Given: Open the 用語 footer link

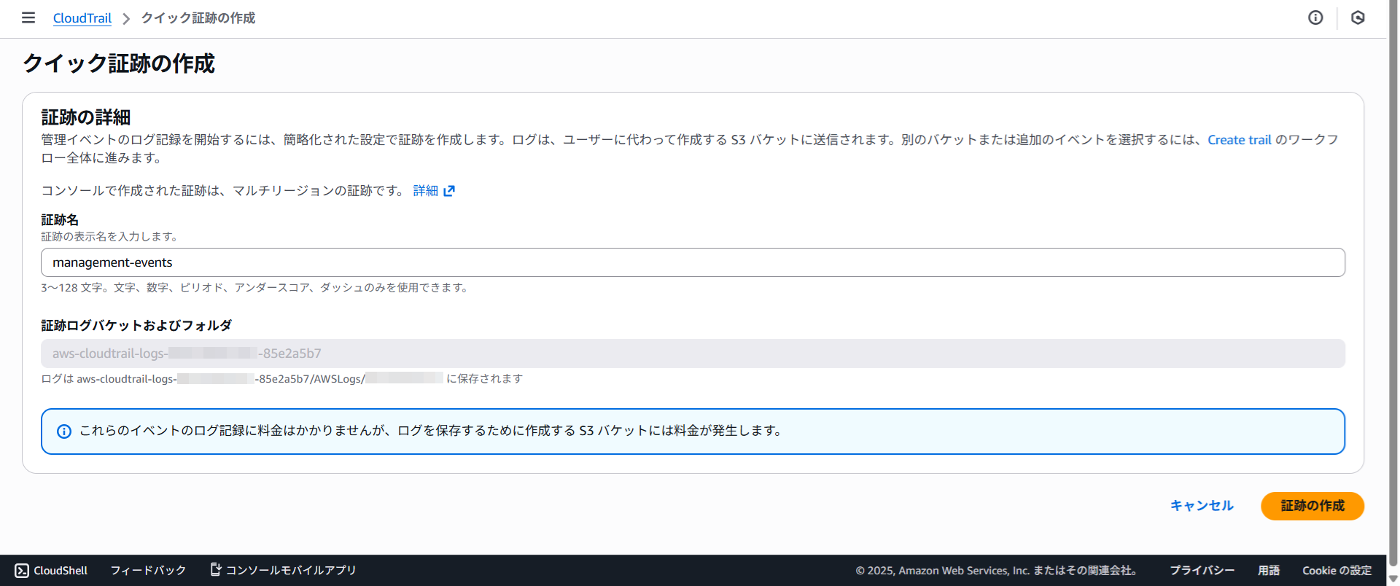Looking at the screenshot, I should pyautogui.click(x=1269, y=570).
